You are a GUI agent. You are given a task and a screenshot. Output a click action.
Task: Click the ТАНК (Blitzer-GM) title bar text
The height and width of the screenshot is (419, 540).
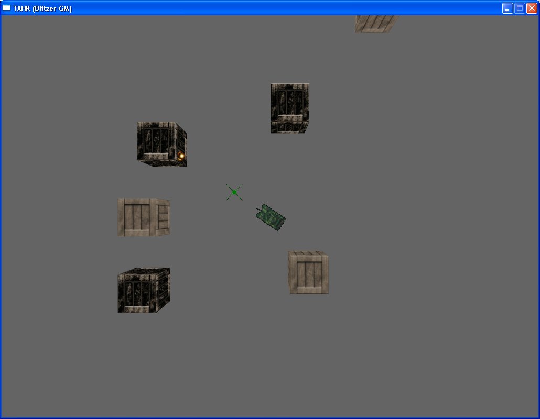coord(42,8)
